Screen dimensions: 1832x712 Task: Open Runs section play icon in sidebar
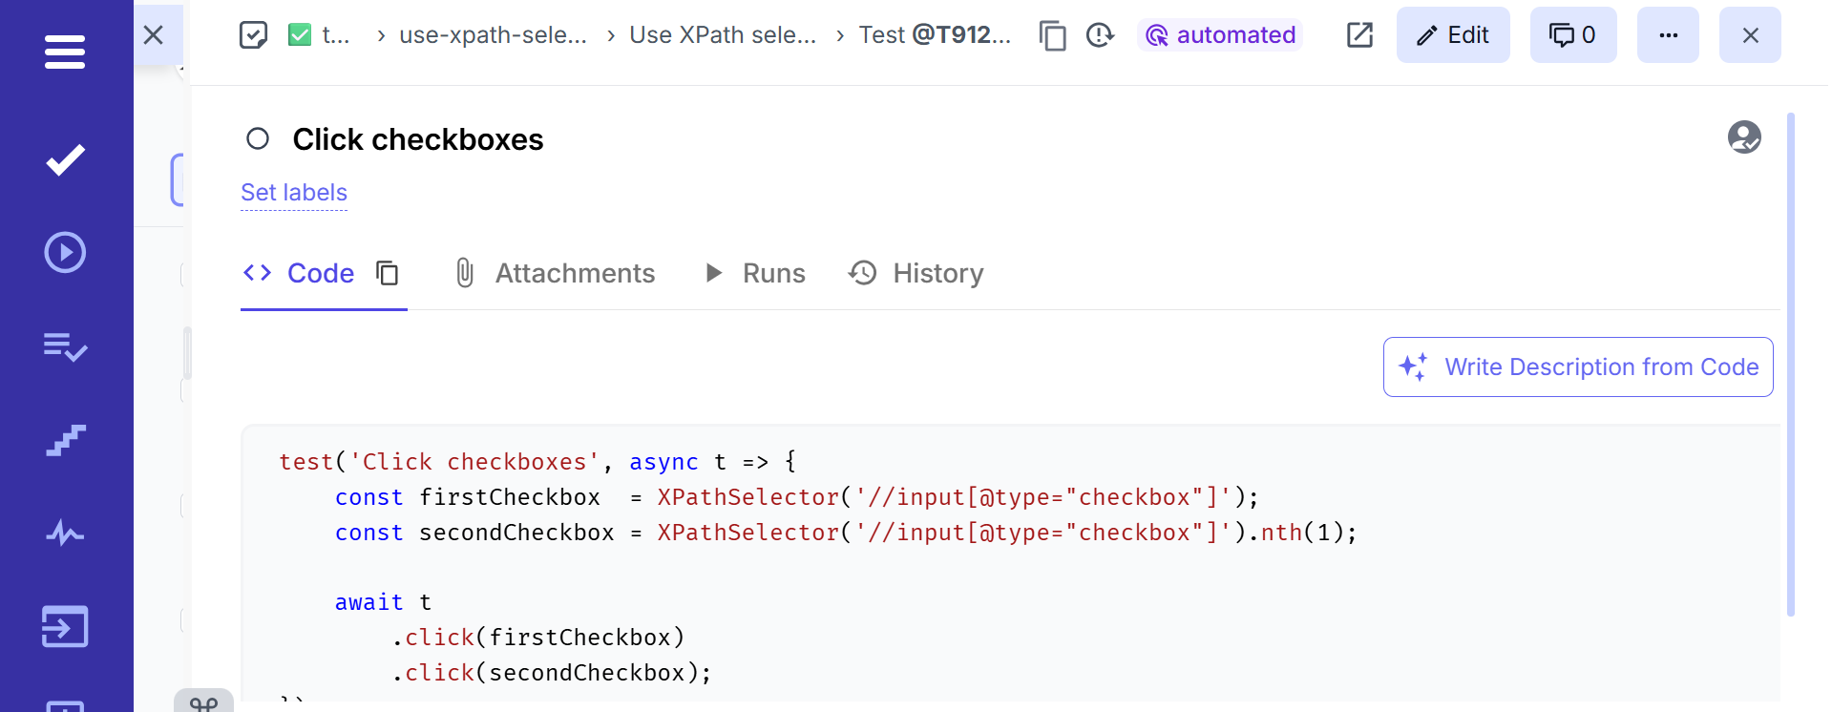(x=65, y=253)
